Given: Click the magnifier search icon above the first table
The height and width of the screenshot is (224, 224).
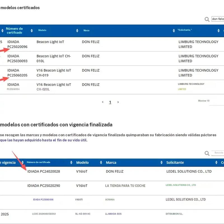Looking at the screenshot, I should 207,19.
